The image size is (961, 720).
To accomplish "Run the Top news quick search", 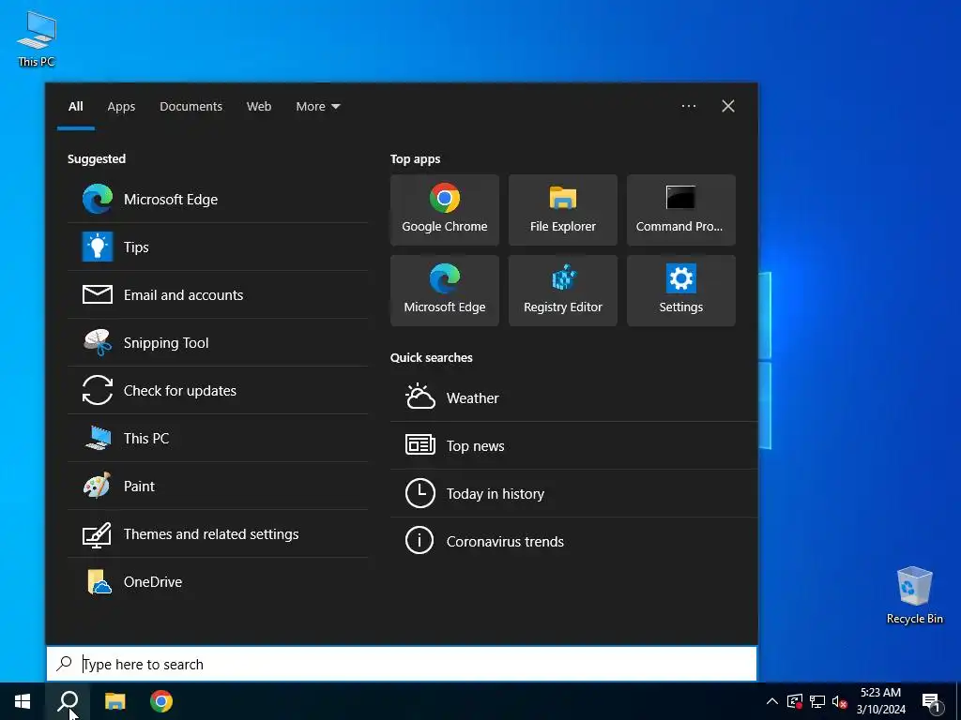I will 573,445.
